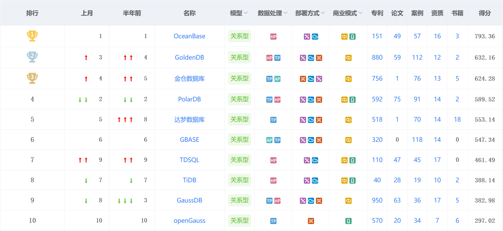The width and height of the screenshot is (503, 231).
Task: Click the yellow link icon in the OceanBase row
Action: click(x=344, y=37)
